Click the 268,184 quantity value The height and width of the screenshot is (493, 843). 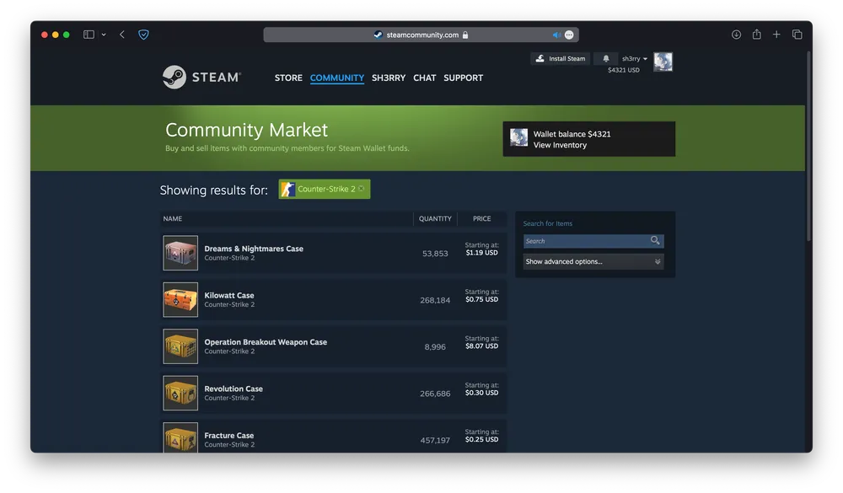click(x=435, y=300)
